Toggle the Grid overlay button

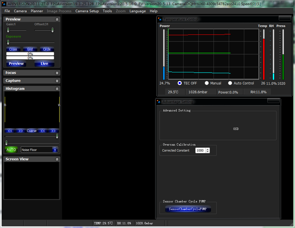pyautogui.click(x=30, y=49)
